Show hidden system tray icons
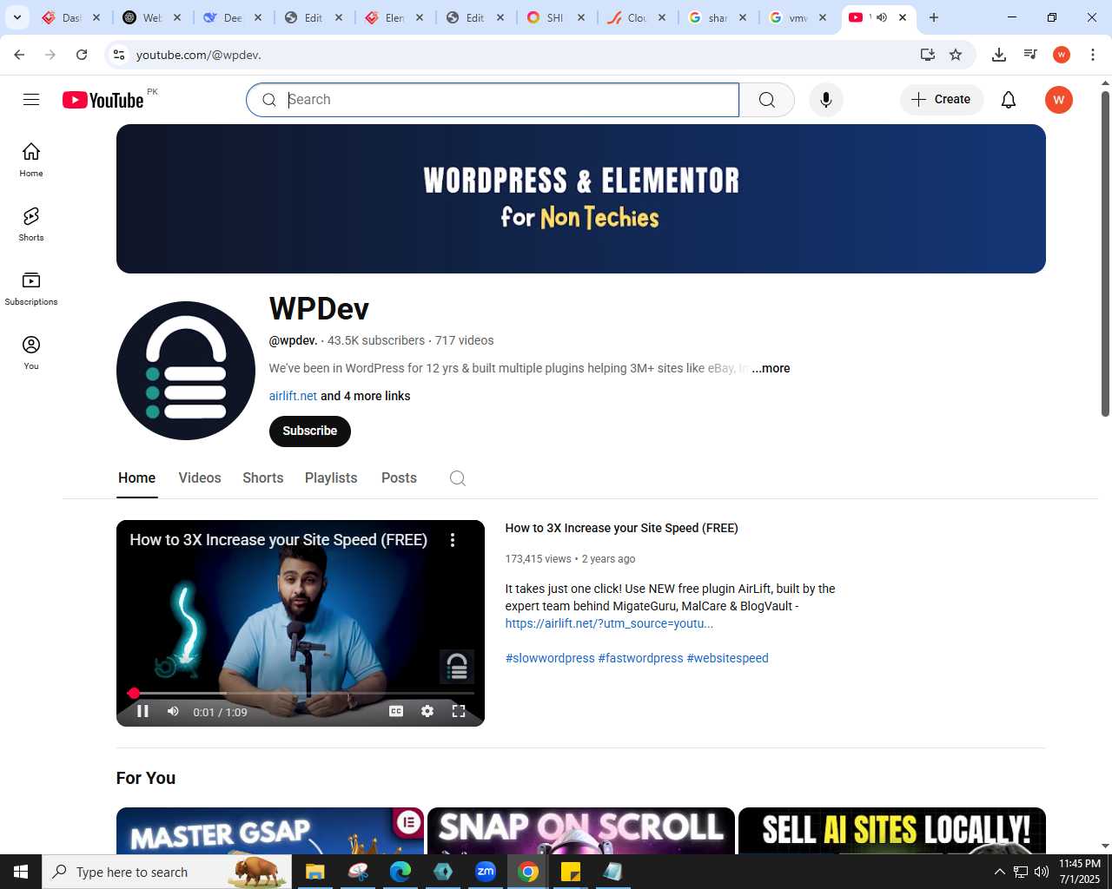 tap(999, 872)
